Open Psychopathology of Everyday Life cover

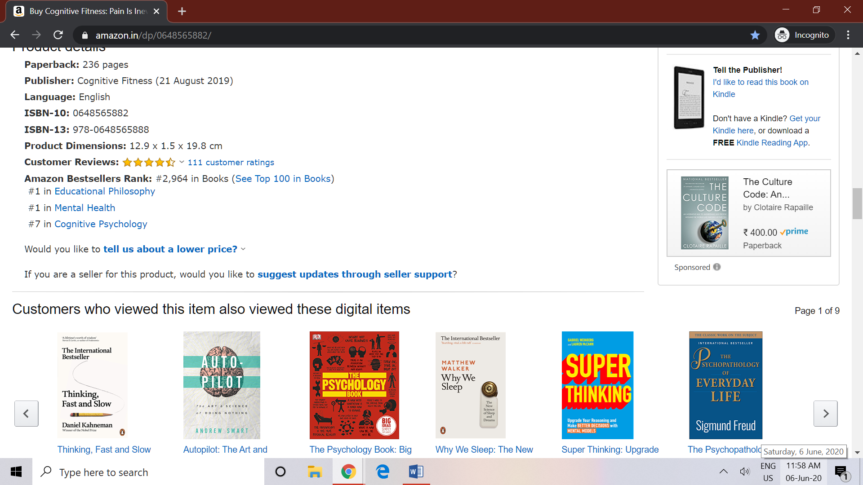click(x=725, y=385)
